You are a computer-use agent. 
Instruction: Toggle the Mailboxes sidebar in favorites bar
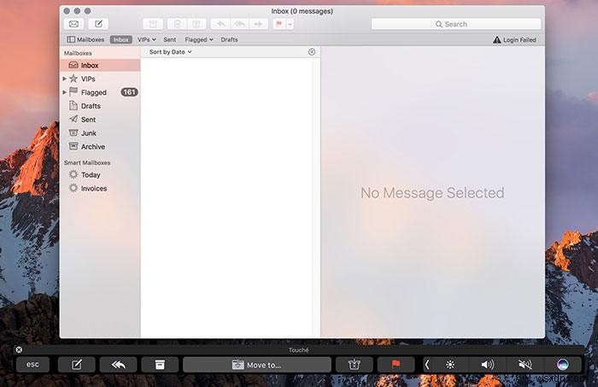point(85,39)
